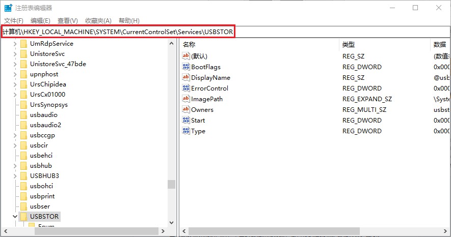
Task: Select the usbprint key in tree
Action: pyautogui.click(x=42, y=196)
